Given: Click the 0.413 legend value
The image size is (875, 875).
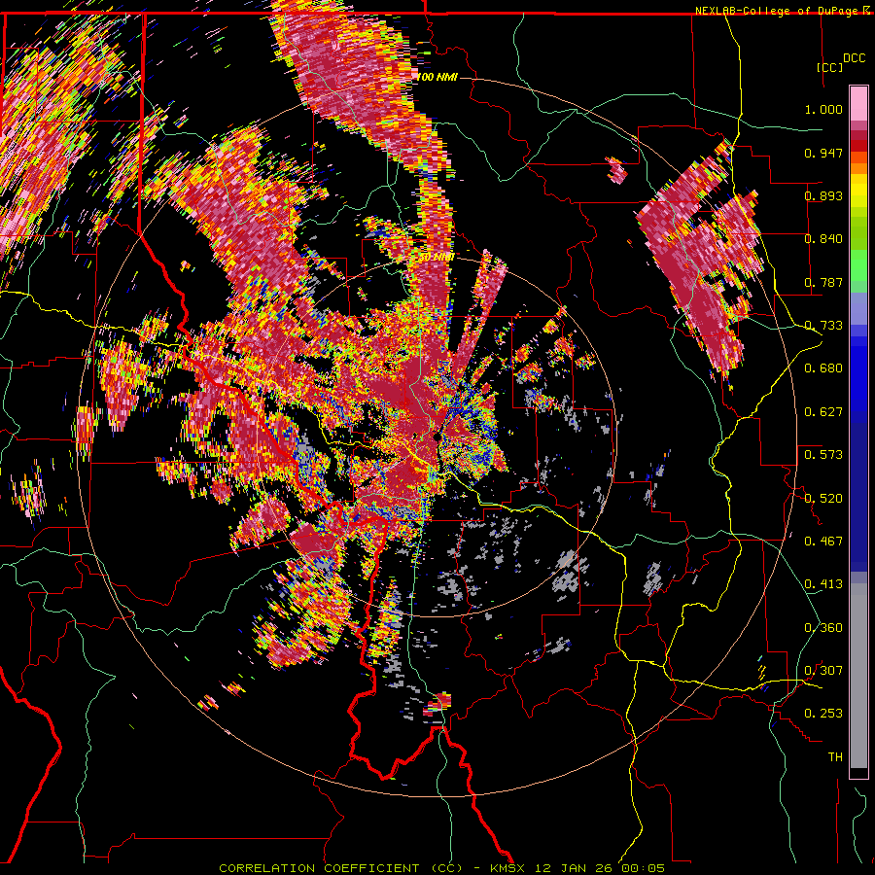Looking at the screenshot, I should [x=823, y=584].
